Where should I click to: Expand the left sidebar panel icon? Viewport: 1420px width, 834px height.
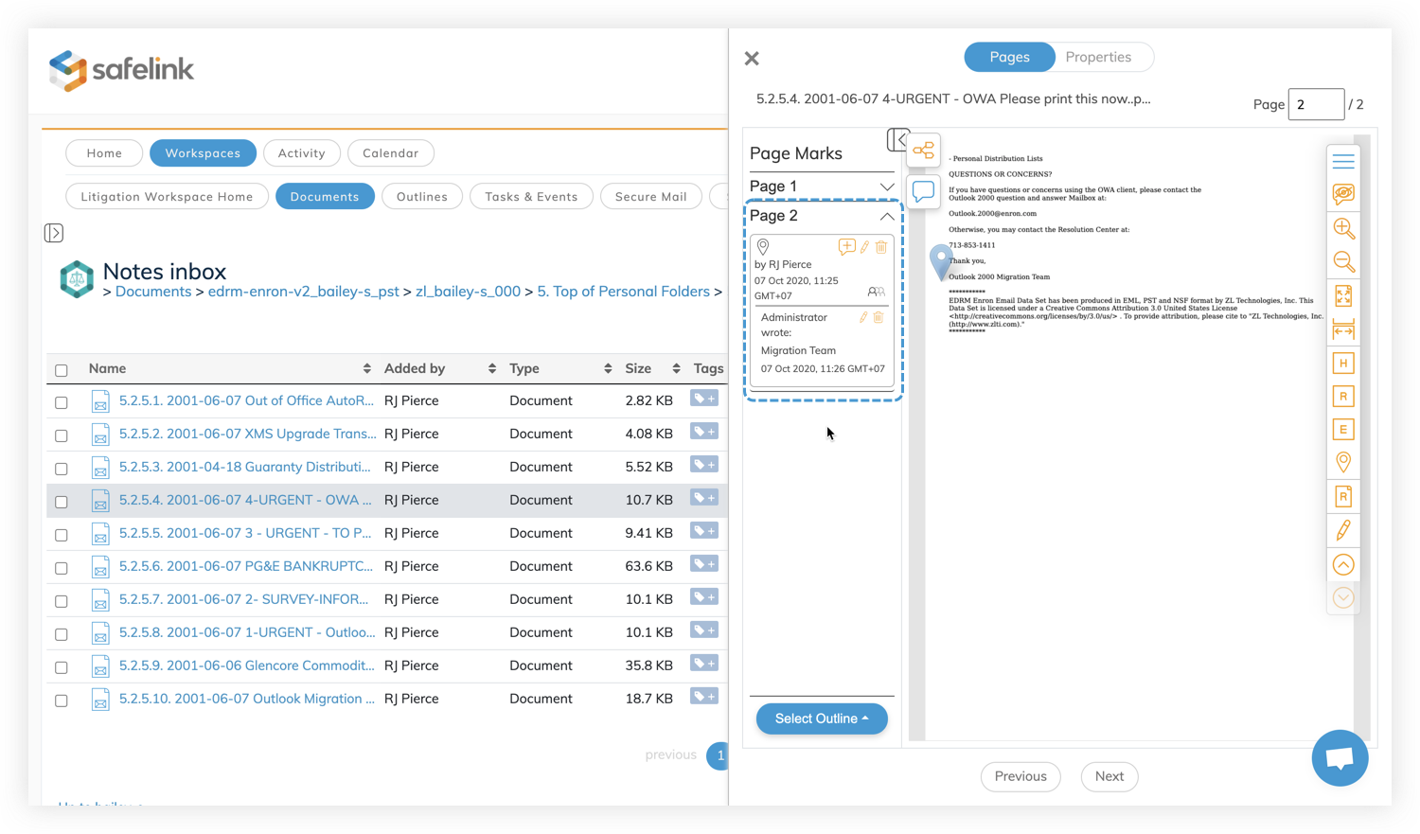pos(54,233)
